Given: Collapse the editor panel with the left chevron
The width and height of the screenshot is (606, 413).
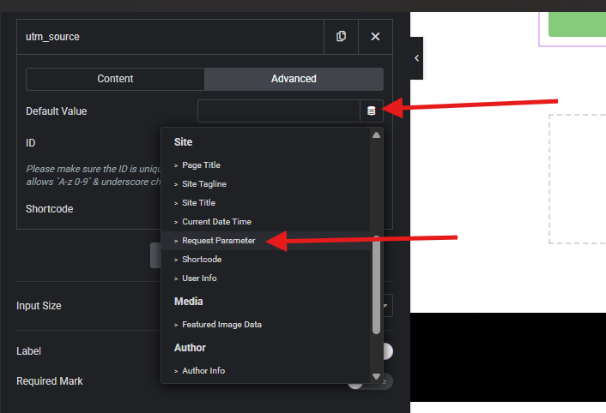Looking at the screenshot, I should [x=416, y=58].
